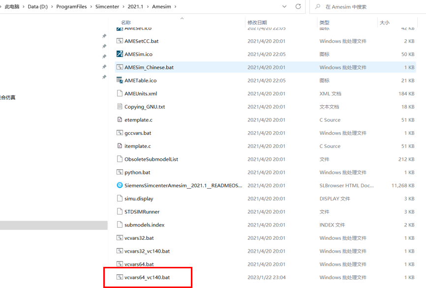Click the AMETable.ico table icon
Screen dimensions: 426x288
pos(120,80)
